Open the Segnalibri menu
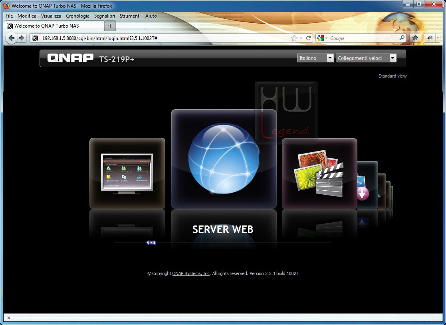Image resolution: width=446 pixels, height=325 pixels. pos(104,16)
